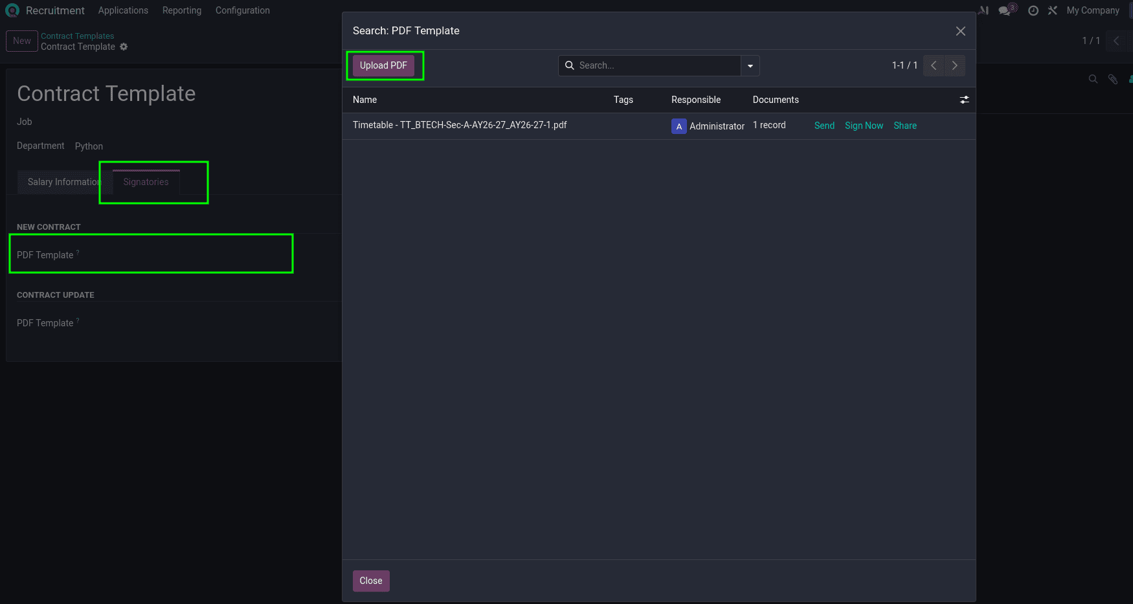
Task: Open the AI assistant icon in top bar
Action: point(983,10)
